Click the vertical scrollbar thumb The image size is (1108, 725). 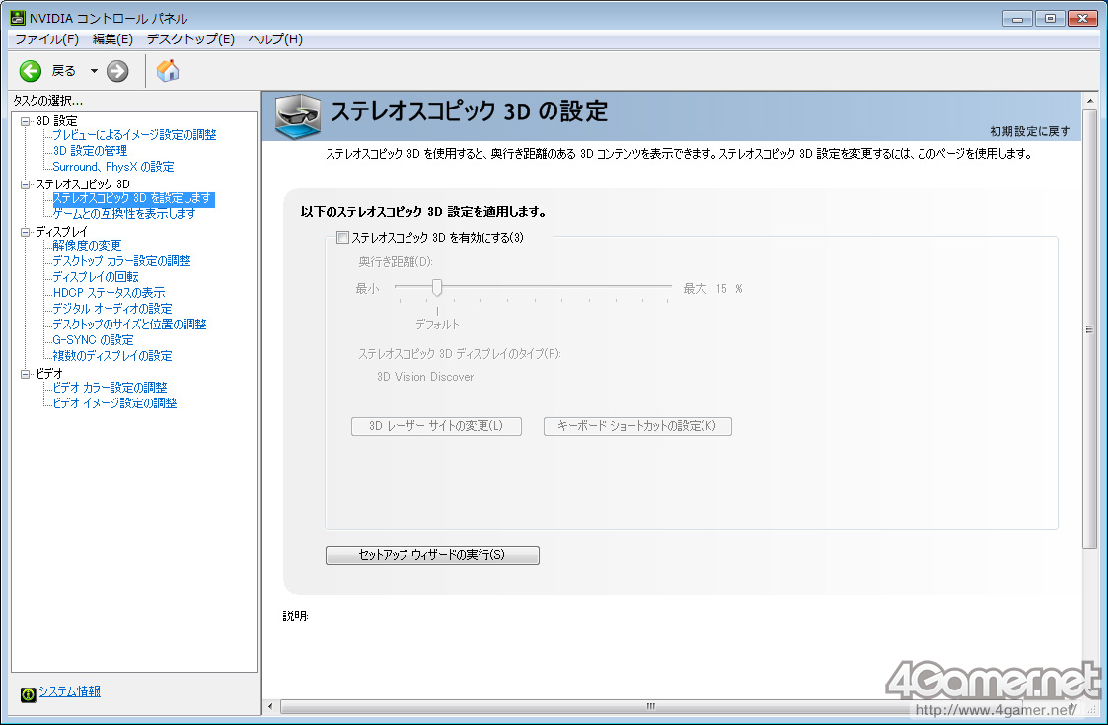(1090, 329)
